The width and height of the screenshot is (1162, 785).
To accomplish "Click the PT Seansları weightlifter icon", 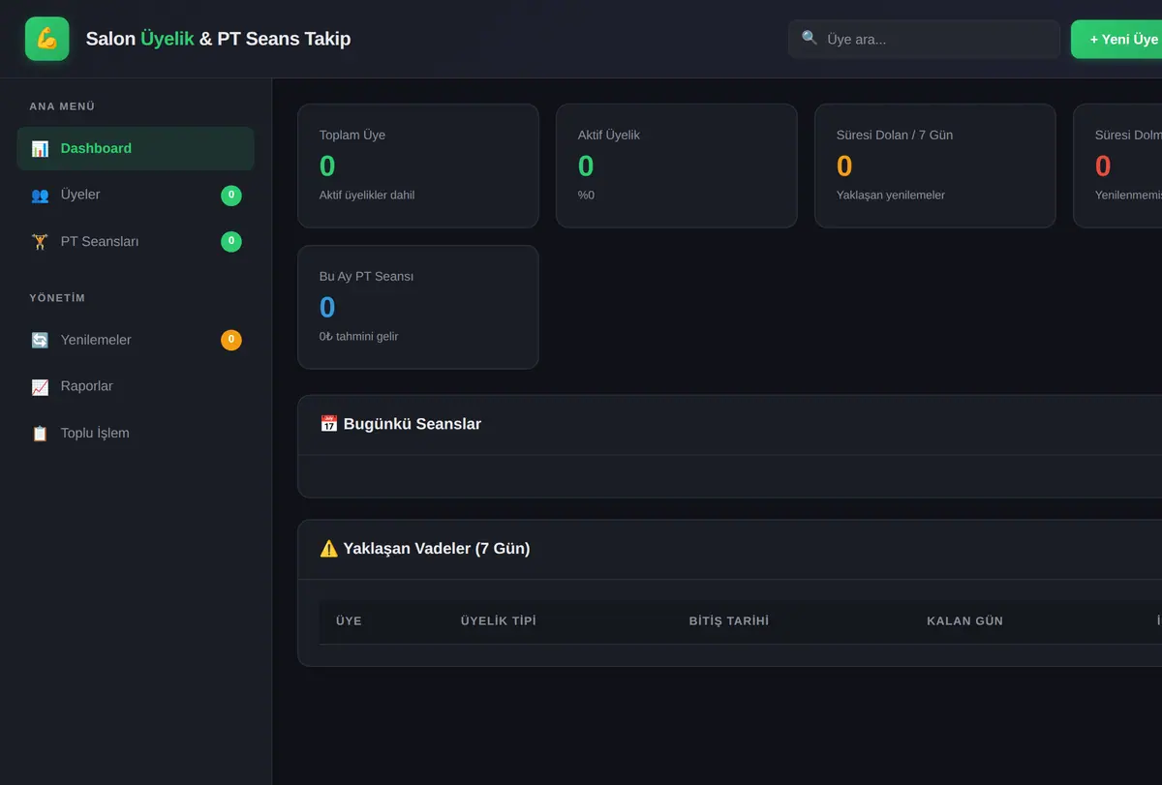I will click(x=40, y=241).
